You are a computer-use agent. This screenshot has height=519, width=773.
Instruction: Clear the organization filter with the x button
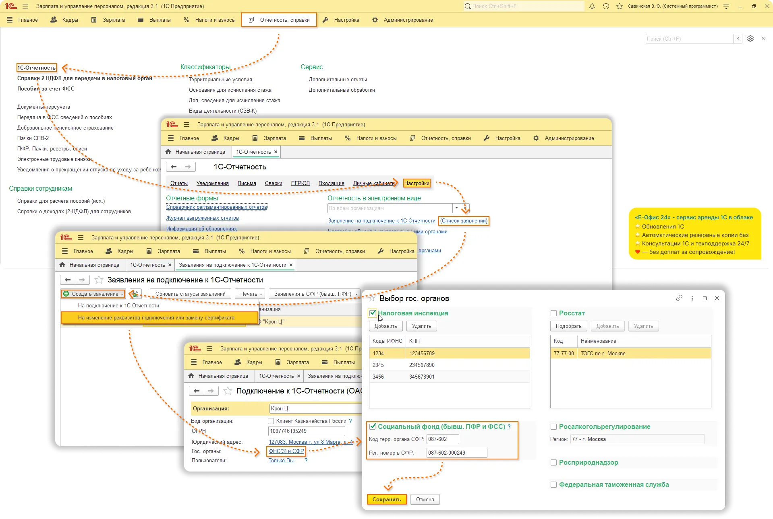(x=465, y=208)
